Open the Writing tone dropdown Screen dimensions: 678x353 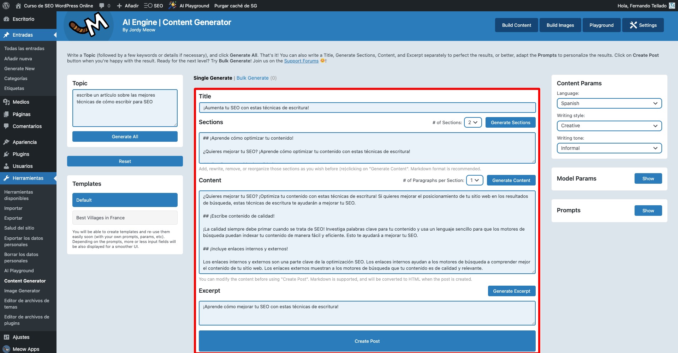click(x=609, y=148)
